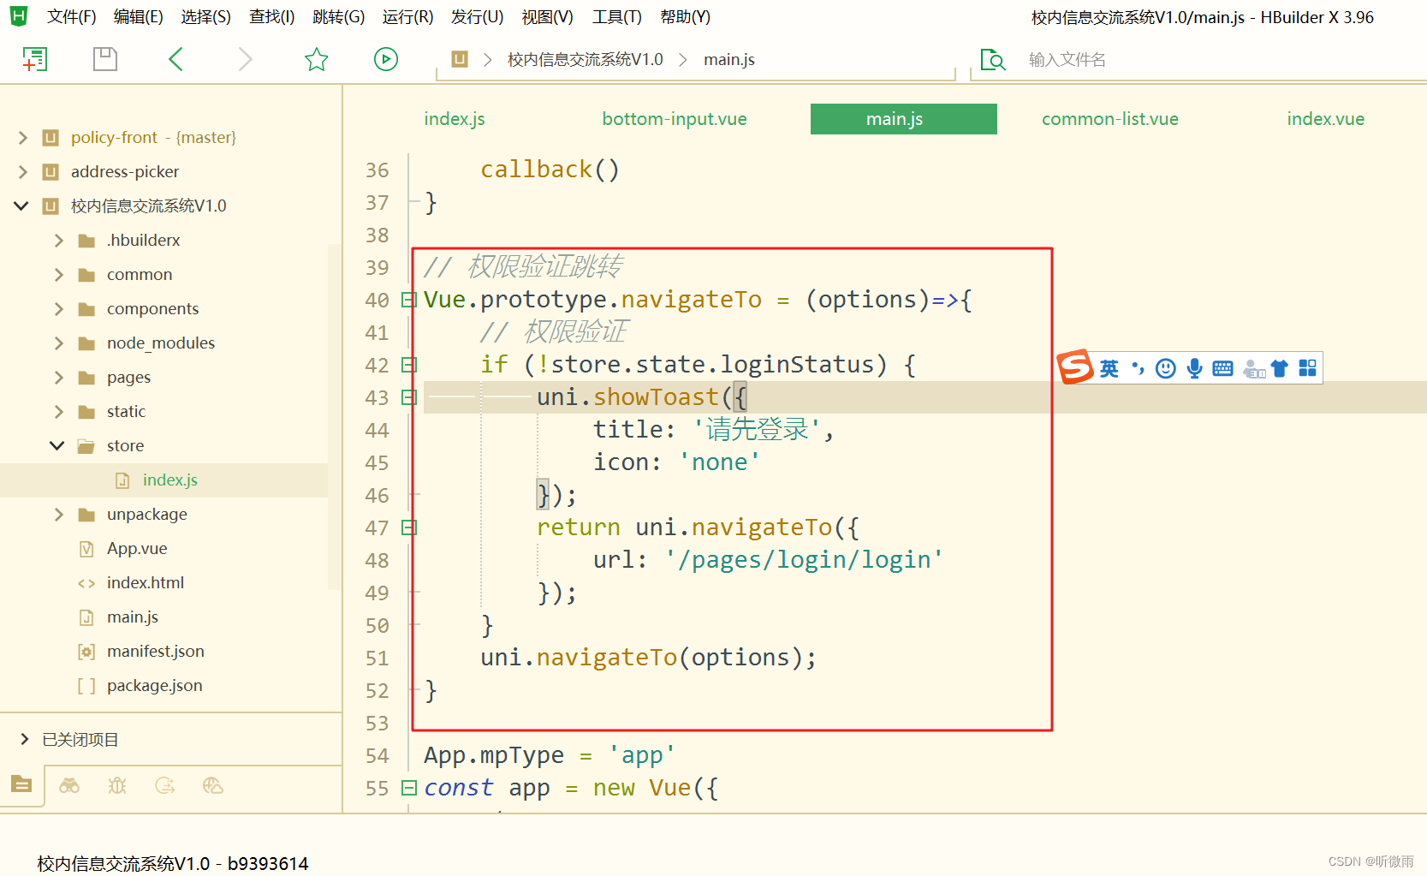Screen dimensions: 1427x876
Task: Click the bug debug icon
Action: [117, 785]
